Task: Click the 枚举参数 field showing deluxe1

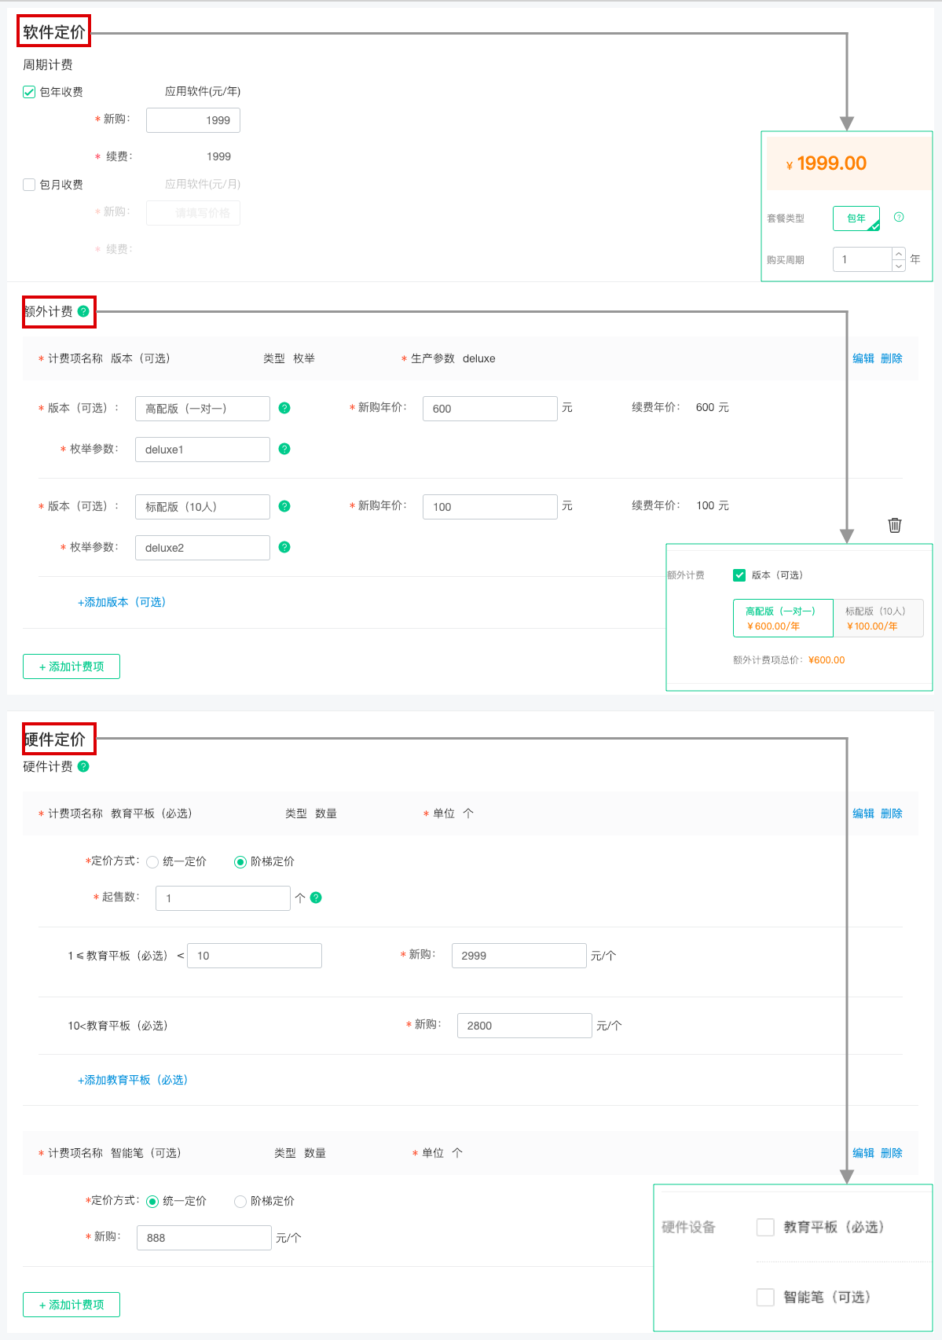Action: point(203,450)
